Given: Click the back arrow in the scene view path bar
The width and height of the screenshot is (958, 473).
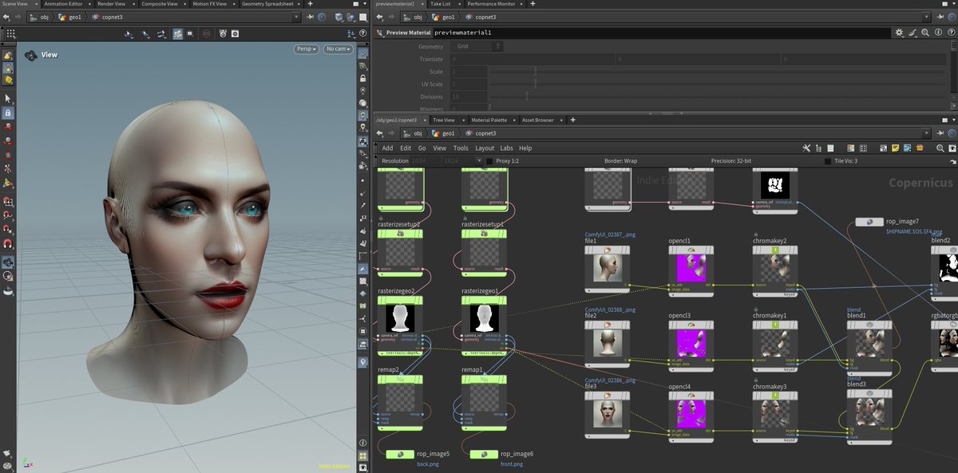Looking at the screenshot, I should tap(6, 17).
